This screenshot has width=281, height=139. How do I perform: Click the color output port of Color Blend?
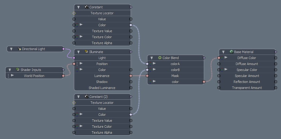coord(204,82)
